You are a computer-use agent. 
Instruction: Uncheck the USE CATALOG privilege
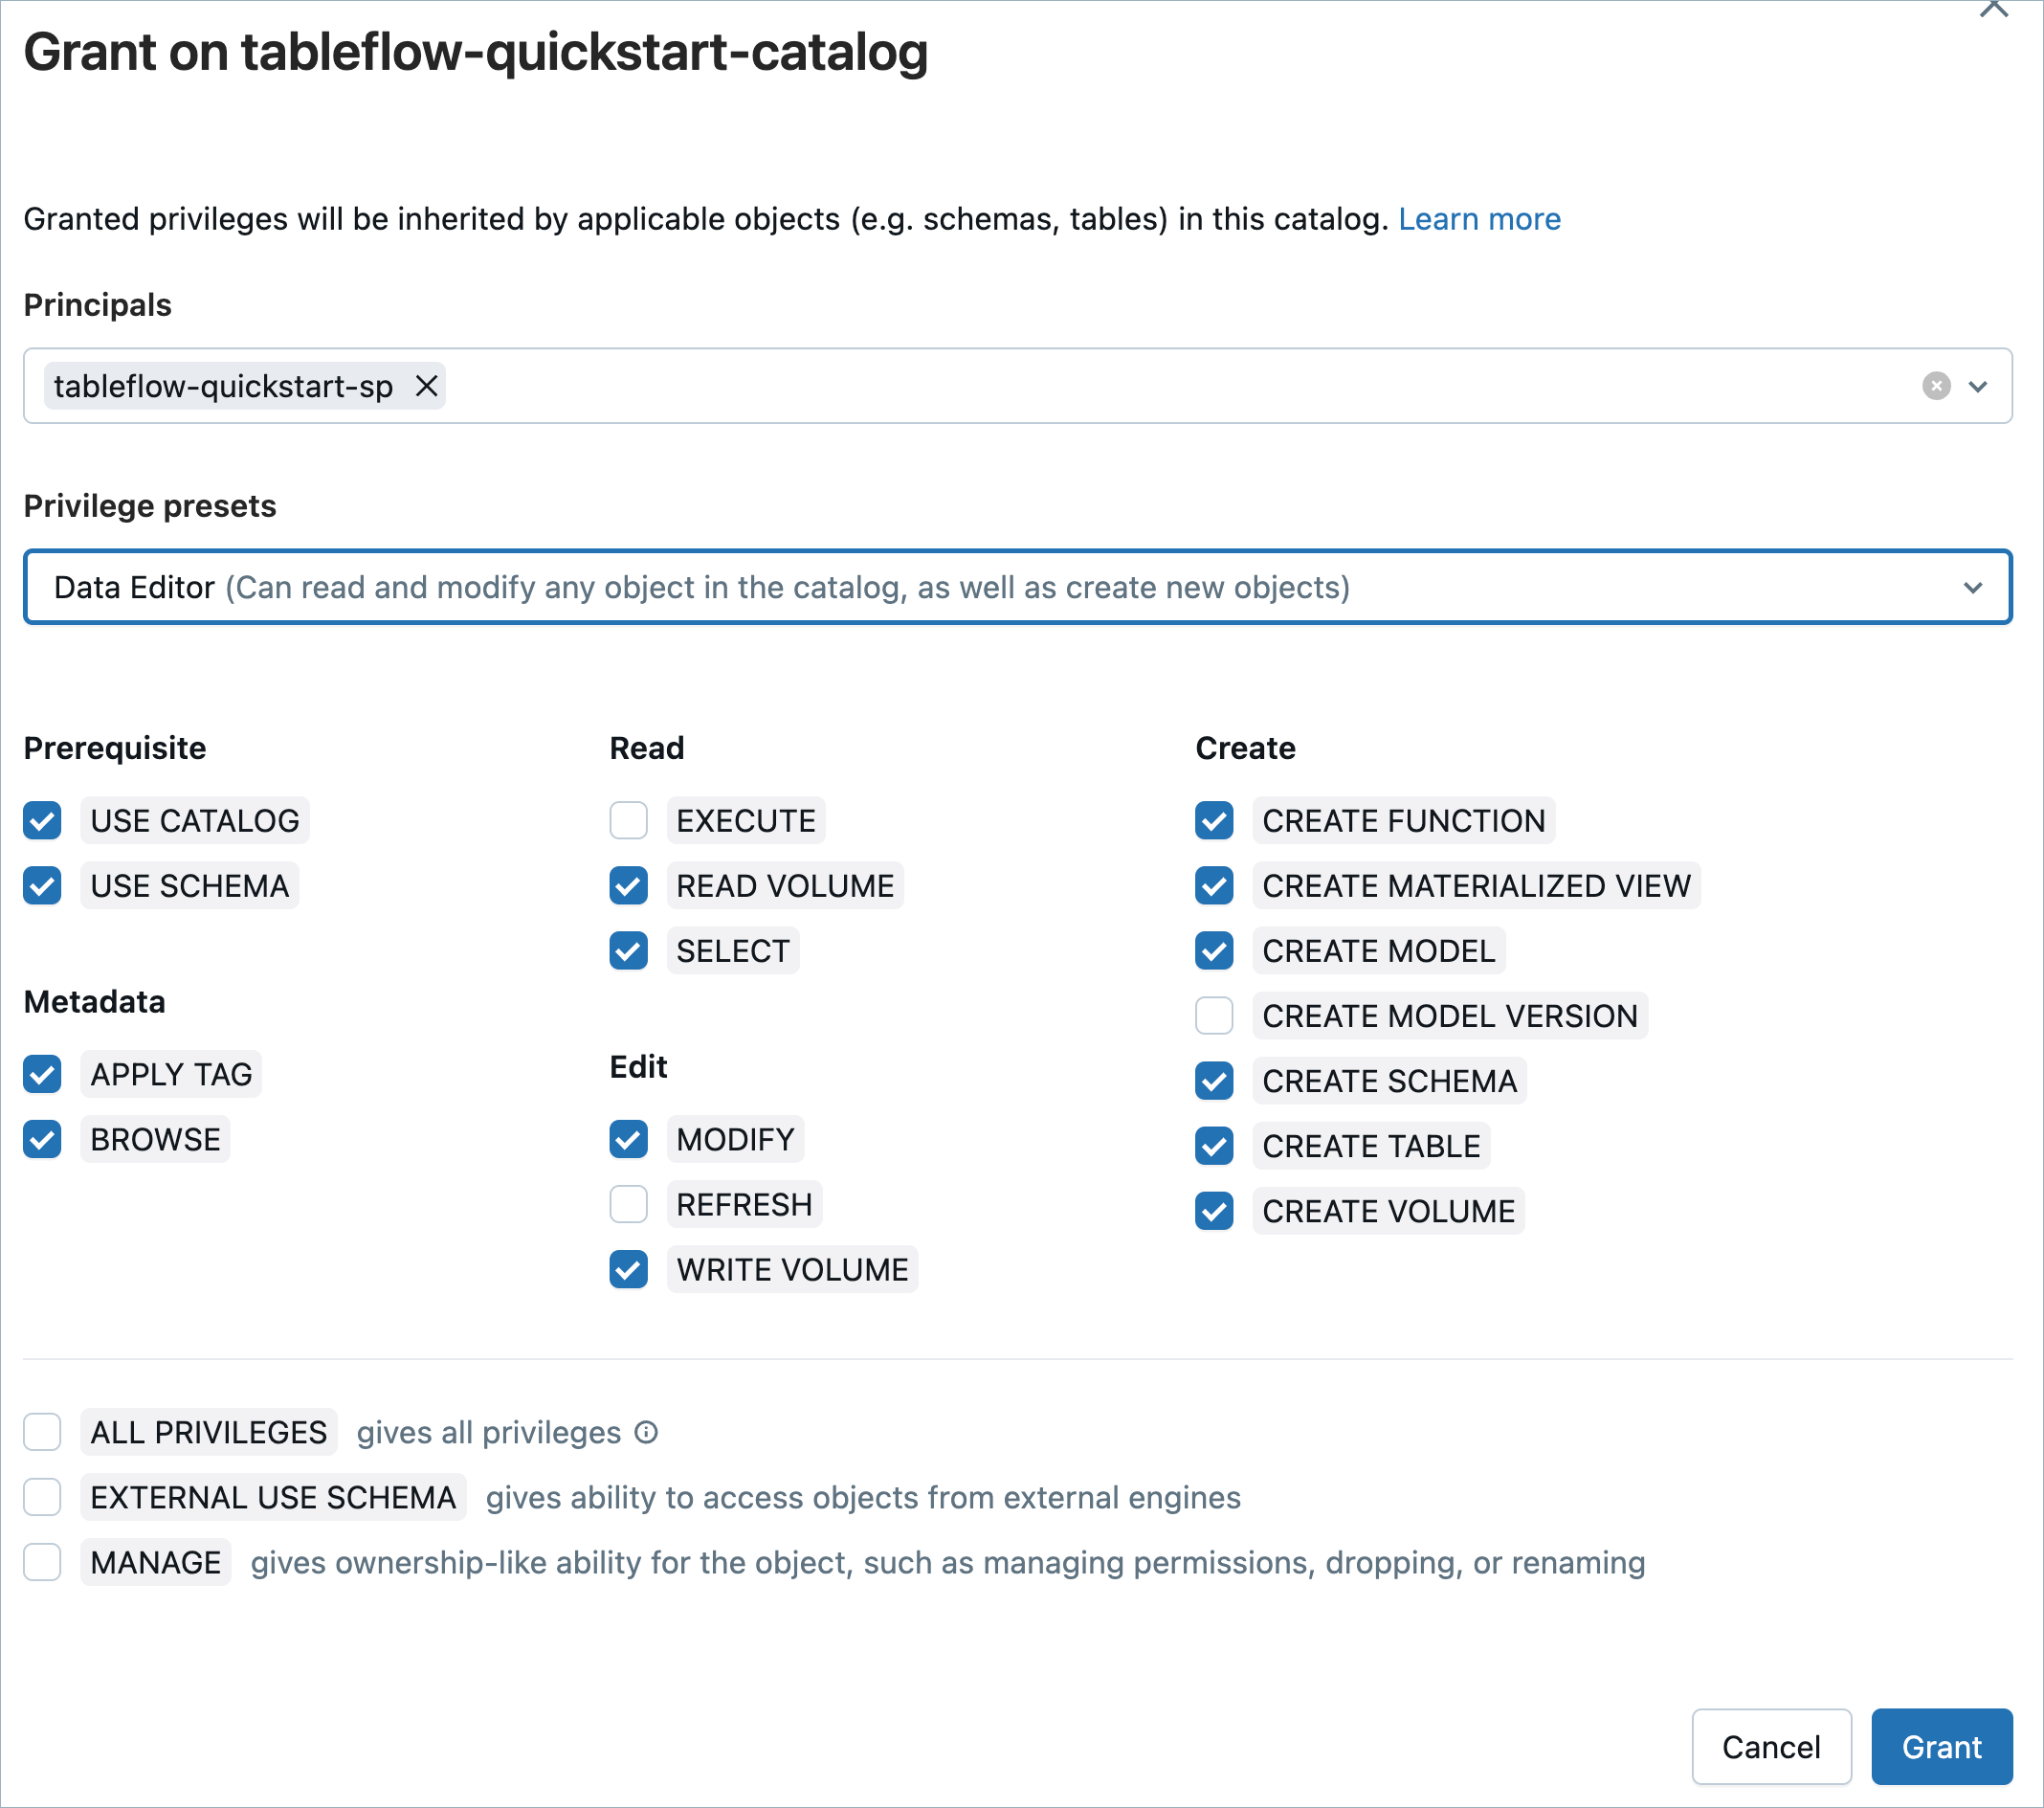[x=42, y=821]
